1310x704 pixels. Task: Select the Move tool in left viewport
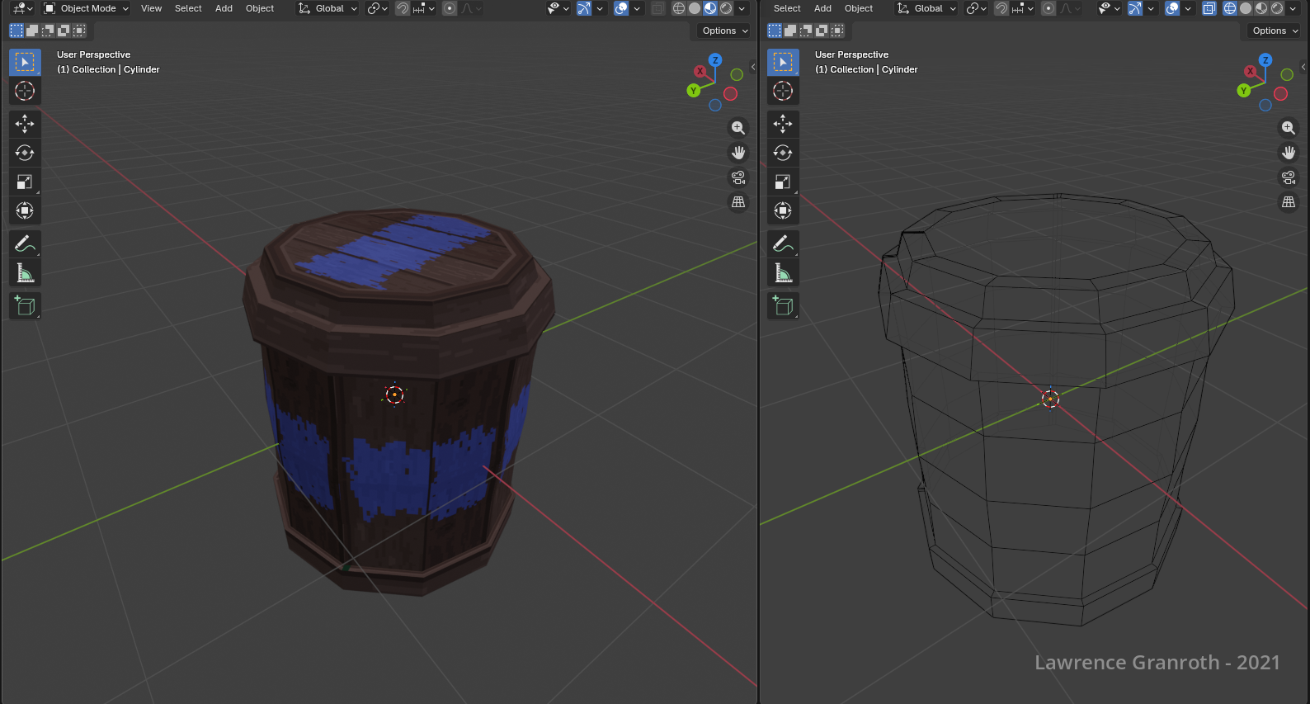(25, 124)
